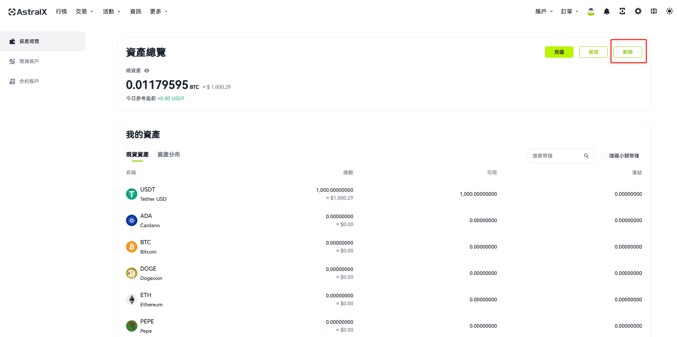Click the USDT coin icon
677x337 pixels.
pos(132,194)
